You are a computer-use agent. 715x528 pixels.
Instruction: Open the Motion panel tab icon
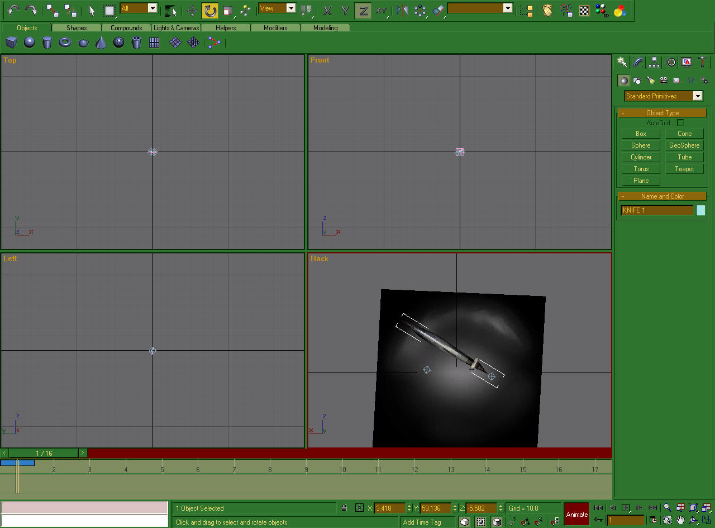point(671,62)
